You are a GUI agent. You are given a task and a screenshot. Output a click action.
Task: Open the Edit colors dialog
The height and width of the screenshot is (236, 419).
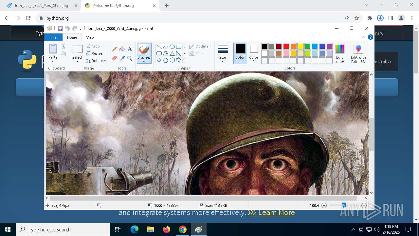339,53
